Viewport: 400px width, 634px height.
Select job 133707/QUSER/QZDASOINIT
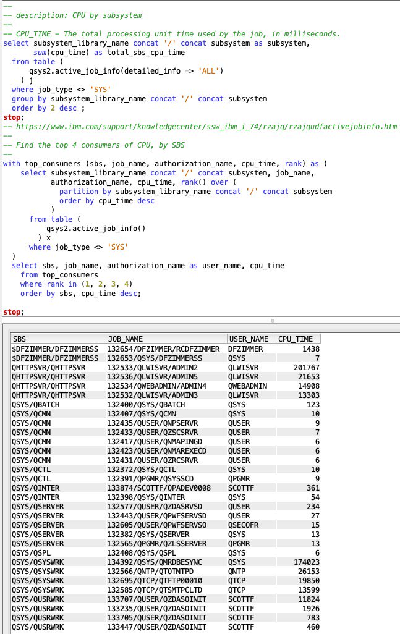156,599
